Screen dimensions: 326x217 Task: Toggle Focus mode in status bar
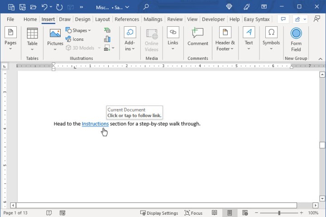tap(194, 212)
